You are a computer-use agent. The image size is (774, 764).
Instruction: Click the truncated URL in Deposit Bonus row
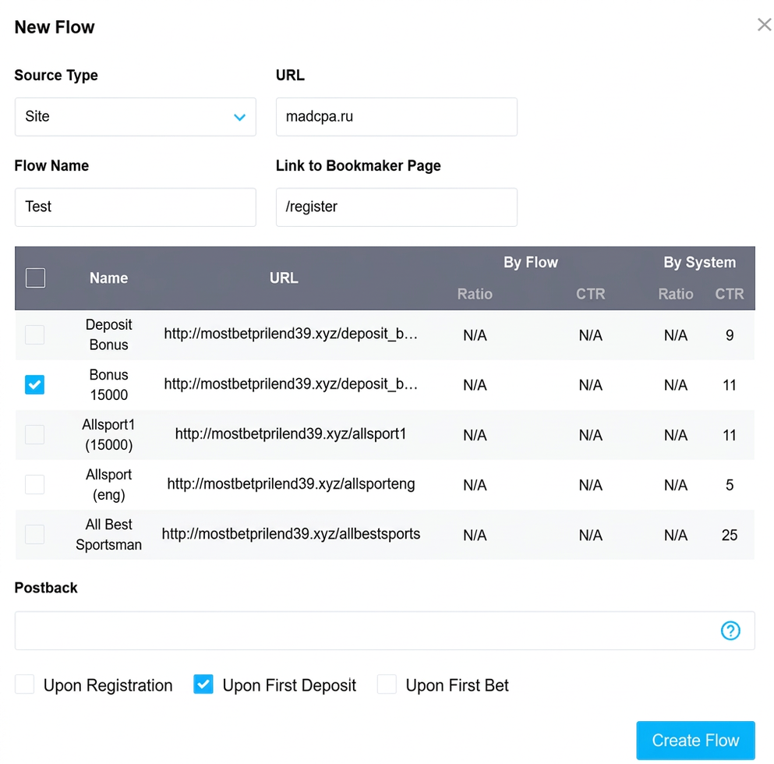click(291, 334)
